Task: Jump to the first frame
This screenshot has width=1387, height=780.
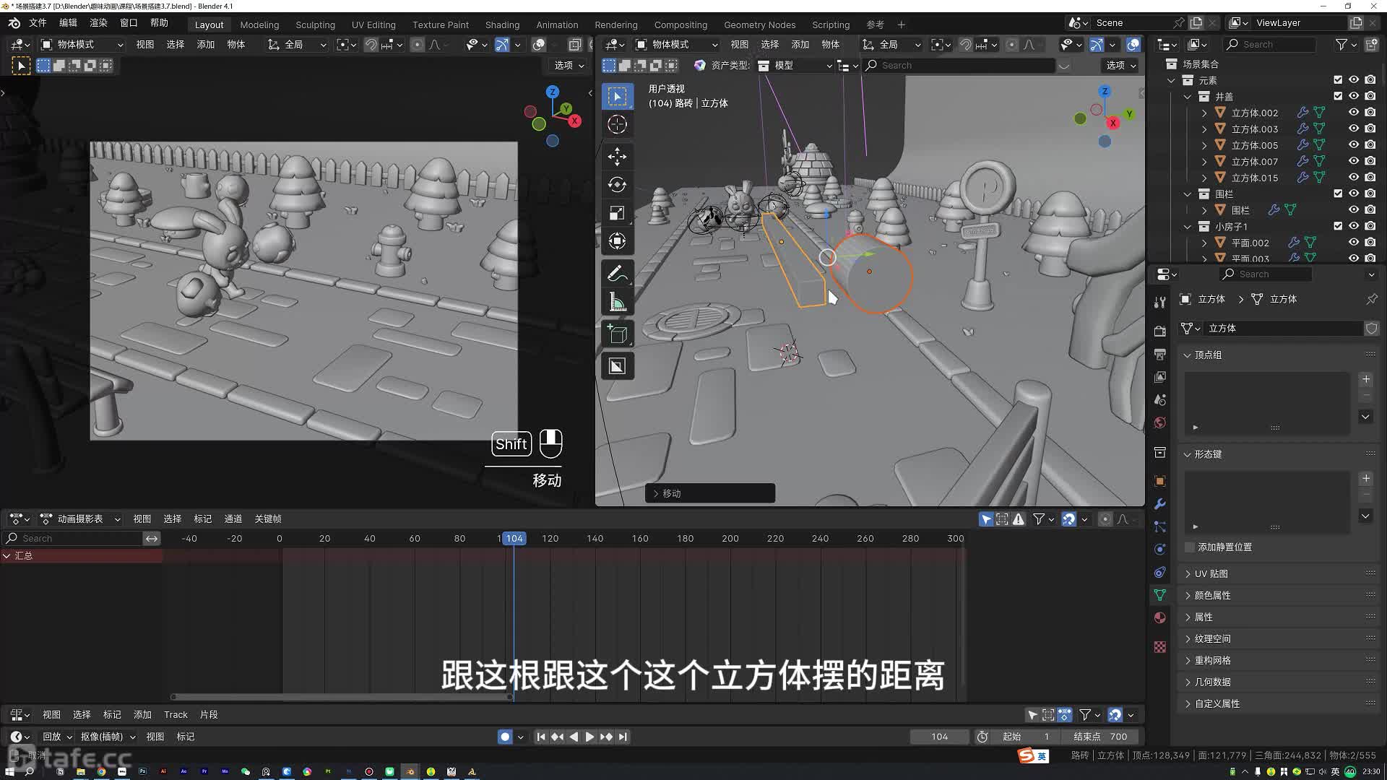Action: 541,737
